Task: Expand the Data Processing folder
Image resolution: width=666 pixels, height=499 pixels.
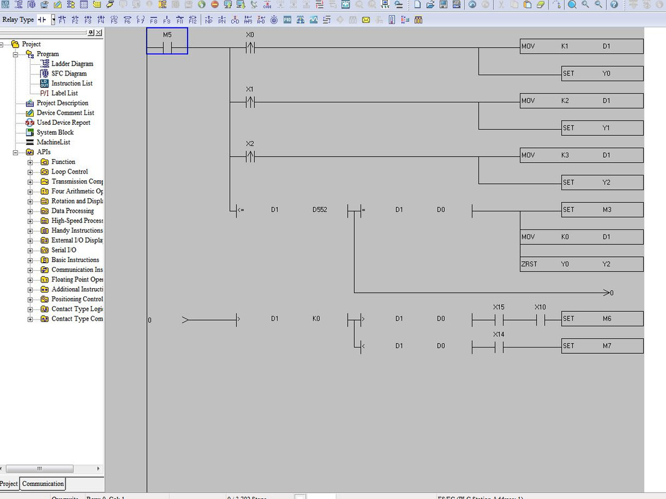Action: pyautogui.click(x=30, y=211)
